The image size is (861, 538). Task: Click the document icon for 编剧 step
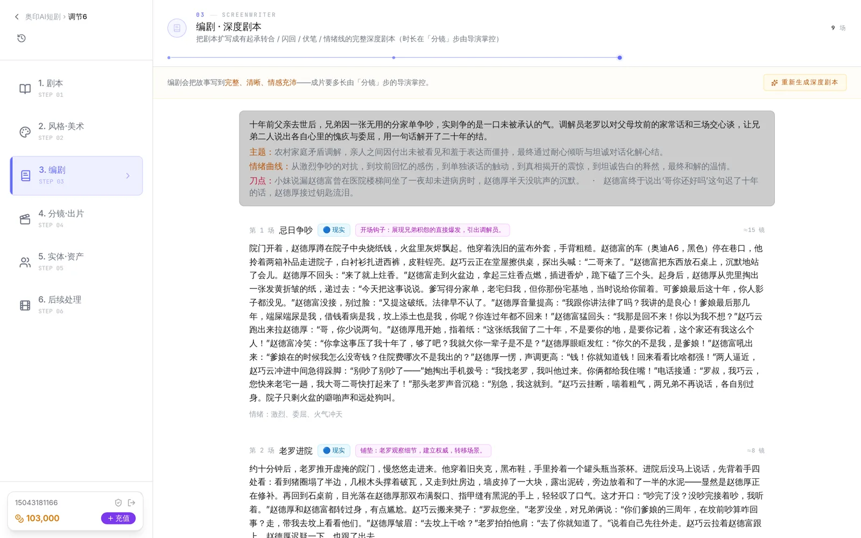(25, 175)
